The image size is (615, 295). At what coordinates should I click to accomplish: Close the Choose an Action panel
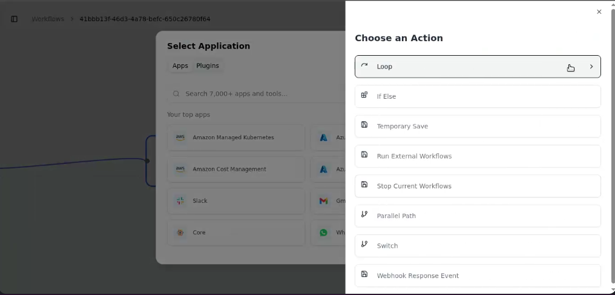click(x=599, y=12)
